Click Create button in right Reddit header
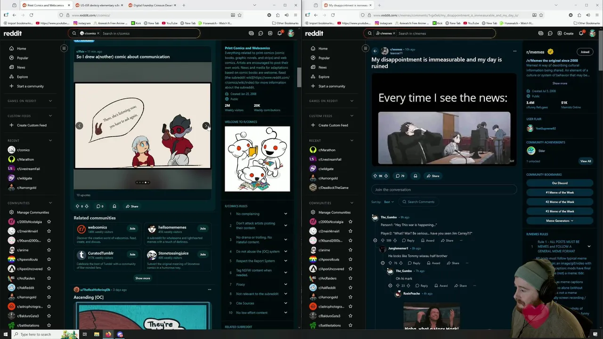The width and height of the screenshot is (603, 339). (x=565, y=33)
